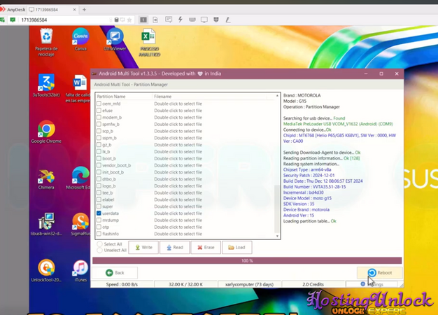438x315 pixels.
Task: Choose the Unselect All radio option
Action: point(99,250)
